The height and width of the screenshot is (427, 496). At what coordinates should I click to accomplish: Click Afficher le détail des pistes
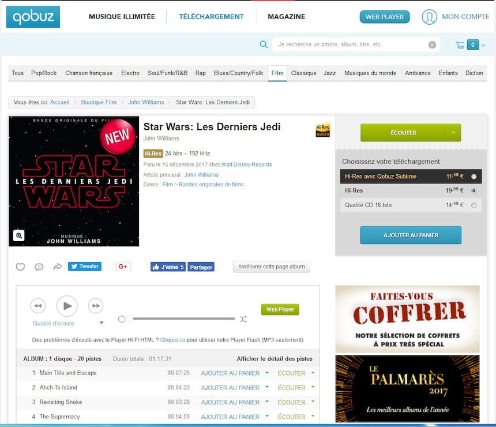(275, 359)
